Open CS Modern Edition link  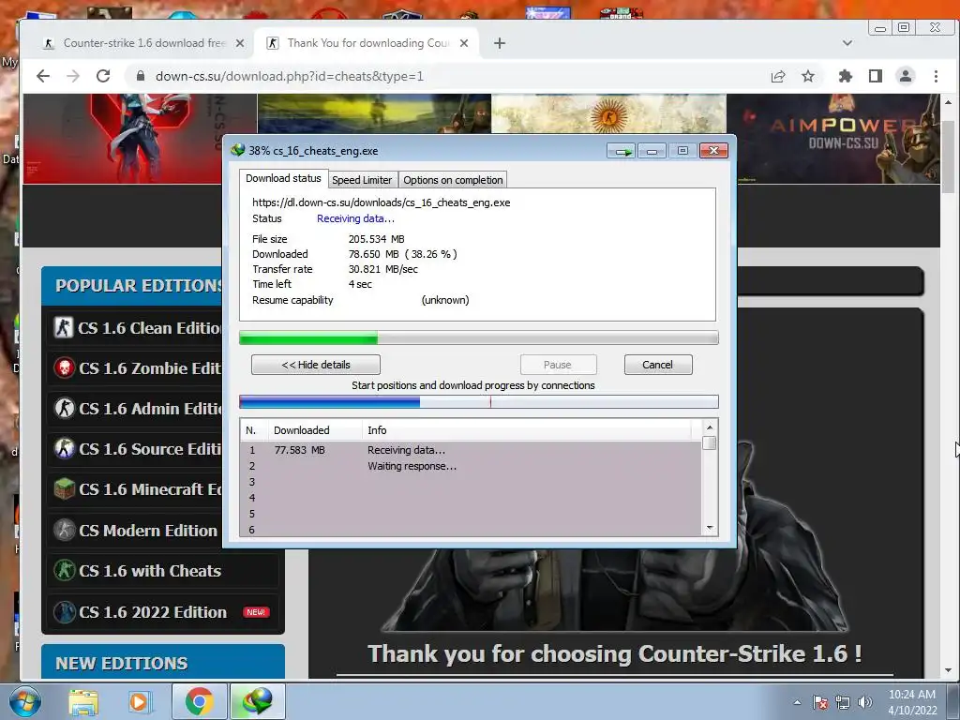click(148, 531)
